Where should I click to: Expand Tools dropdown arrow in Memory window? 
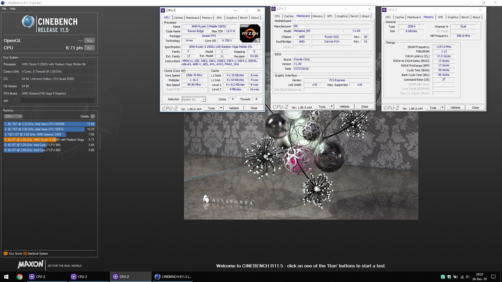tap(442, 108)
